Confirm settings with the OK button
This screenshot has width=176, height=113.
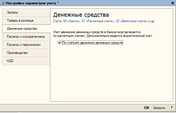coord(146,108)
